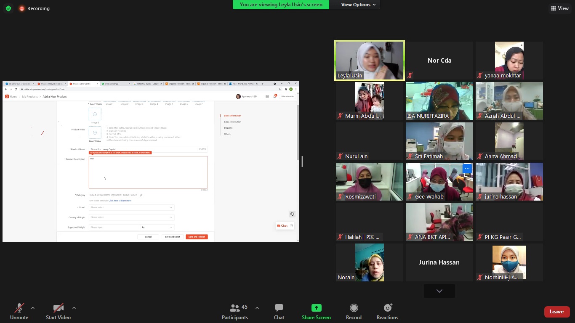Click the more options dots on Gee Wahab

click(467, 169)
